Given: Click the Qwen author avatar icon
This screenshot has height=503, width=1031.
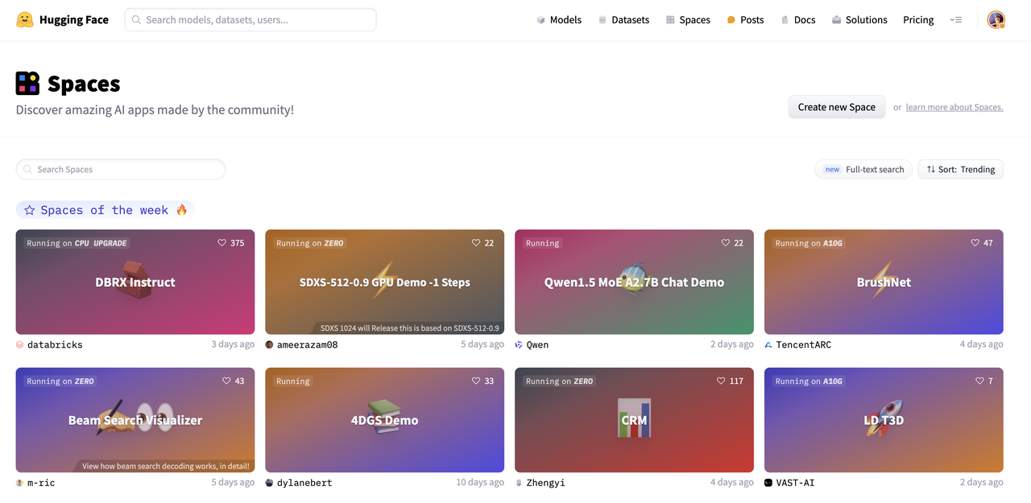Looking at the screenshot, I should [519, 344].
